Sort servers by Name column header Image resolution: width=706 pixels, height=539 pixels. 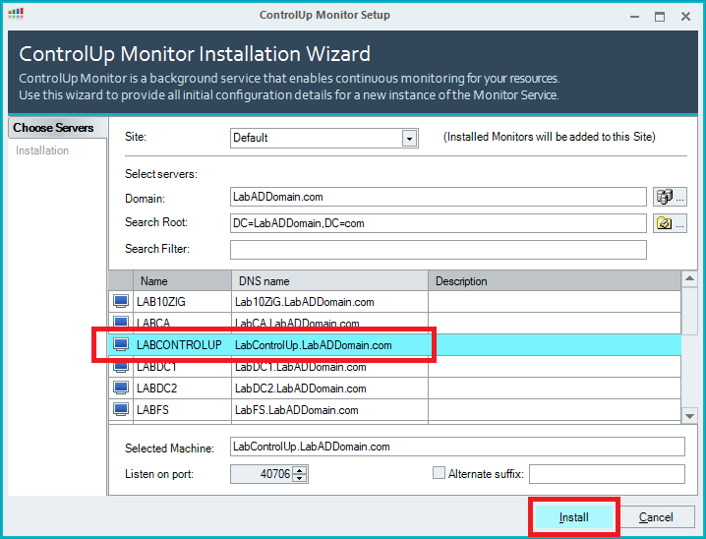coord(181,281)
